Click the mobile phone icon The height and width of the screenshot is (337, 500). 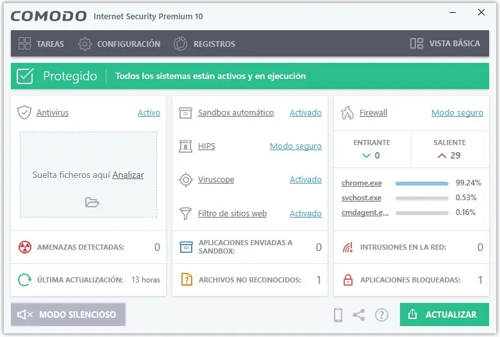coord(338,315)
